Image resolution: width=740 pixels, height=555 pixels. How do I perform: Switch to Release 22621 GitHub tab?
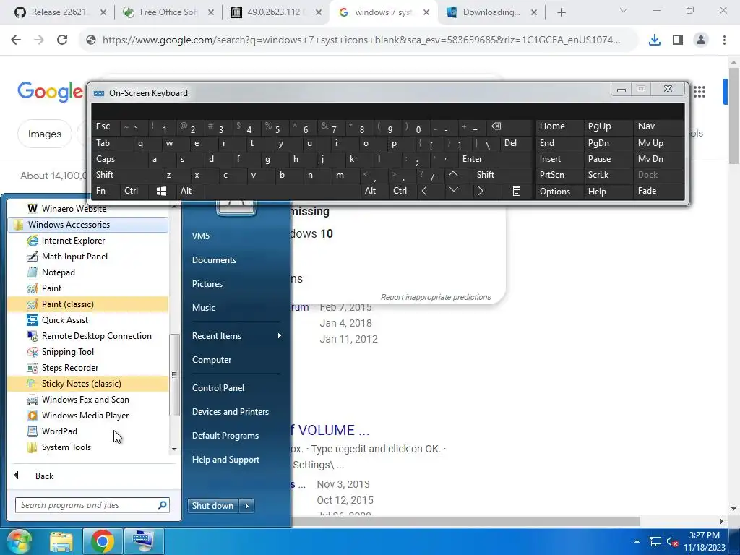pos(59,12)
